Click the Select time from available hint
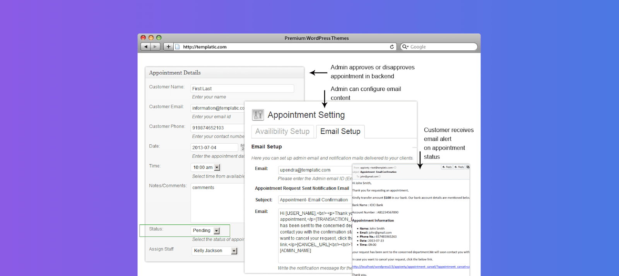Screen dimensions: 619x276 (219, 177)
